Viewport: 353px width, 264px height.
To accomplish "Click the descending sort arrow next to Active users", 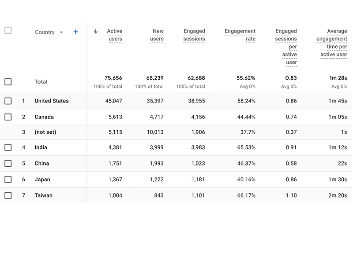I will (x=96, y=31).
